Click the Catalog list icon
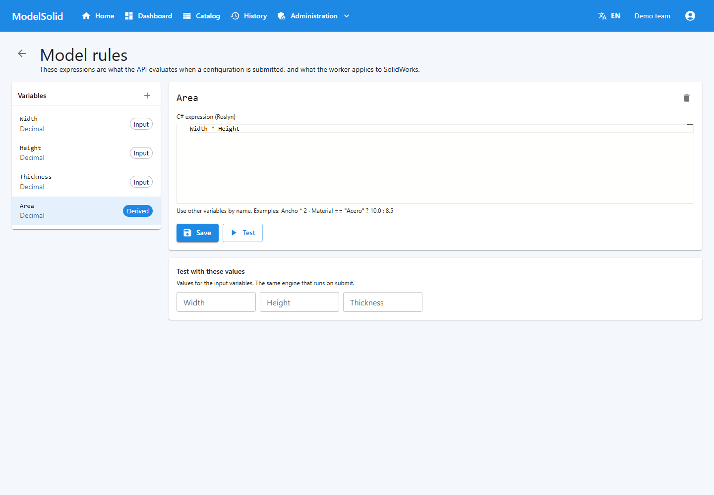The height and width of the screenshot is (495, 714). pyautogui.click(x=187, y=16)
